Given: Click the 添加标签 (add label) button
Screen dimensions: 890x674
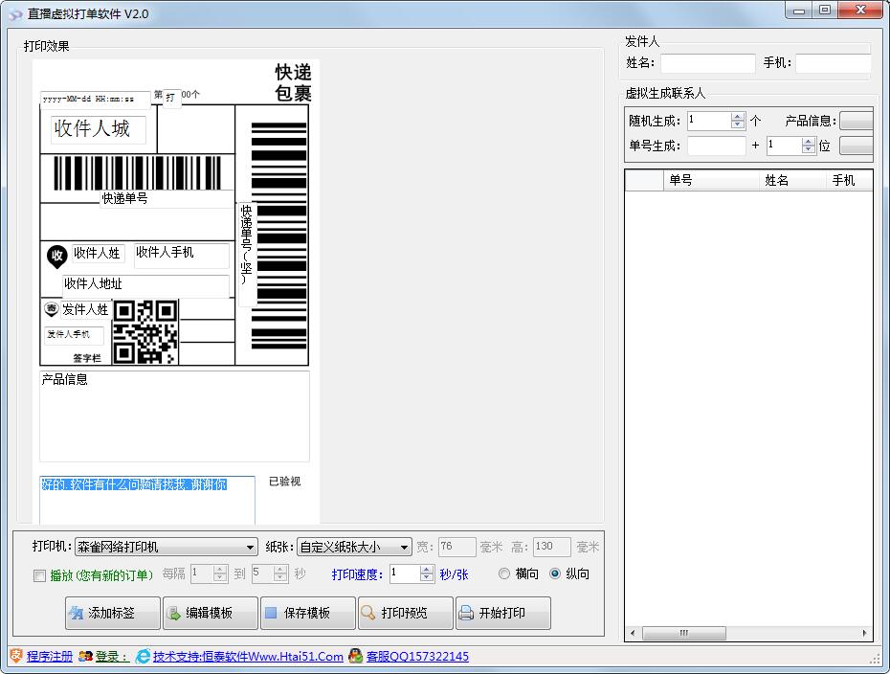Looking at the screenshot, I should [112, 613].
